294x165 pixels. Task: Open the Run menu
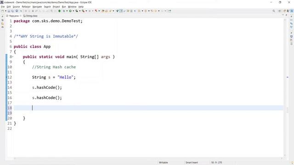[x=64, y=6]
